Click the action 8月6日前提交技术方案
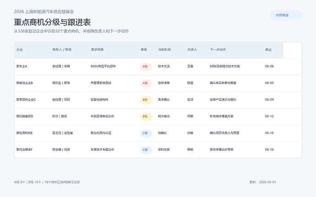This screenshot has width=316, height=197. [x=225, y=66]
